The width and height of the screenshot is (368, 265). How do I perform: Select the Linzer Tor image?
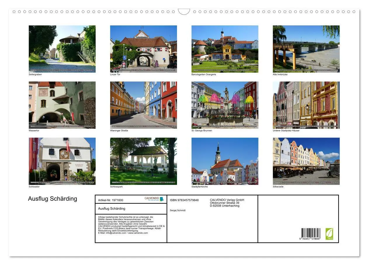[143, 48]
